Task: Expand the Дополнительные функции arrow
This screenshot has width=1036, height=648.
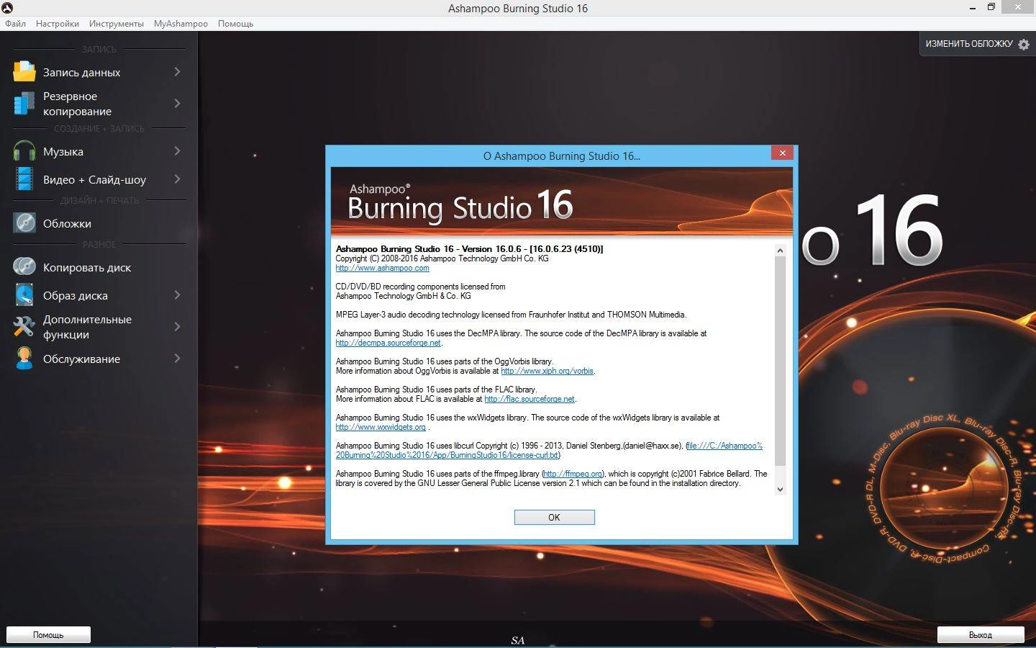Action: coord(177,327)
